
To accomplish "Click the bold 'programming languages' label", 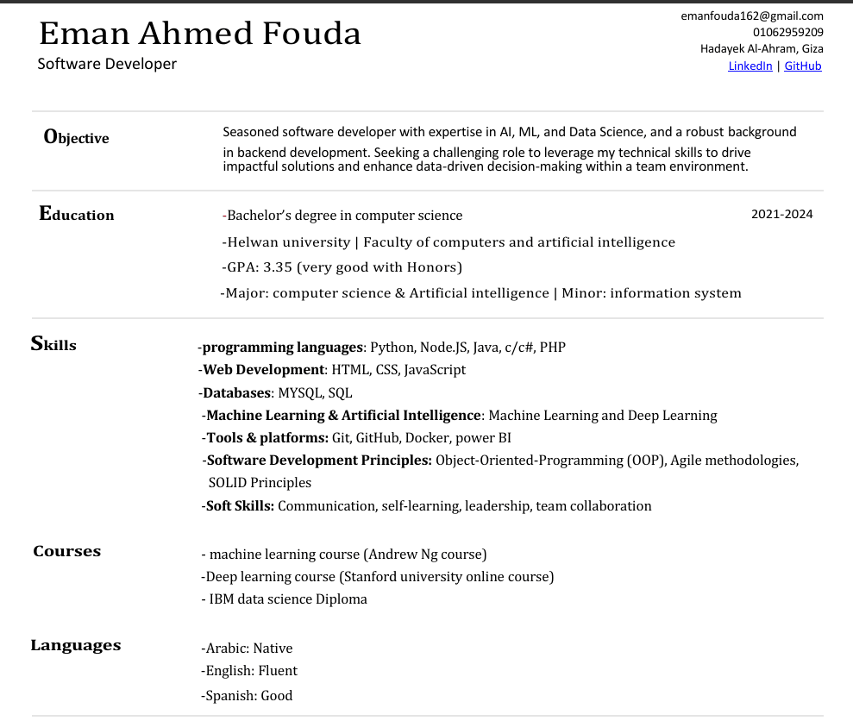I will pyautogui.click(x=282, y=348).
